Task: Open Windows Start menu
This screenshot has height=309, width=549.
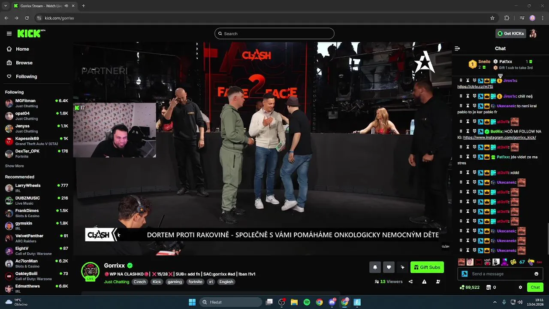Action: (x=192, y=302)
